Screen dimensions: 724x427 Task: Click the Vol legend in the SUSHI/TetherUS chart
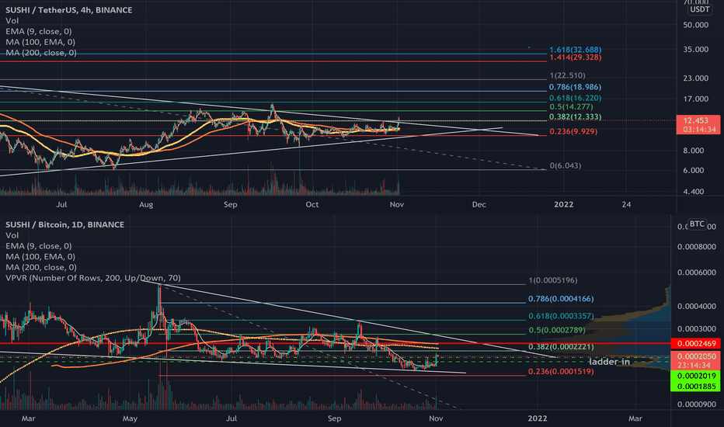[12, 20]
